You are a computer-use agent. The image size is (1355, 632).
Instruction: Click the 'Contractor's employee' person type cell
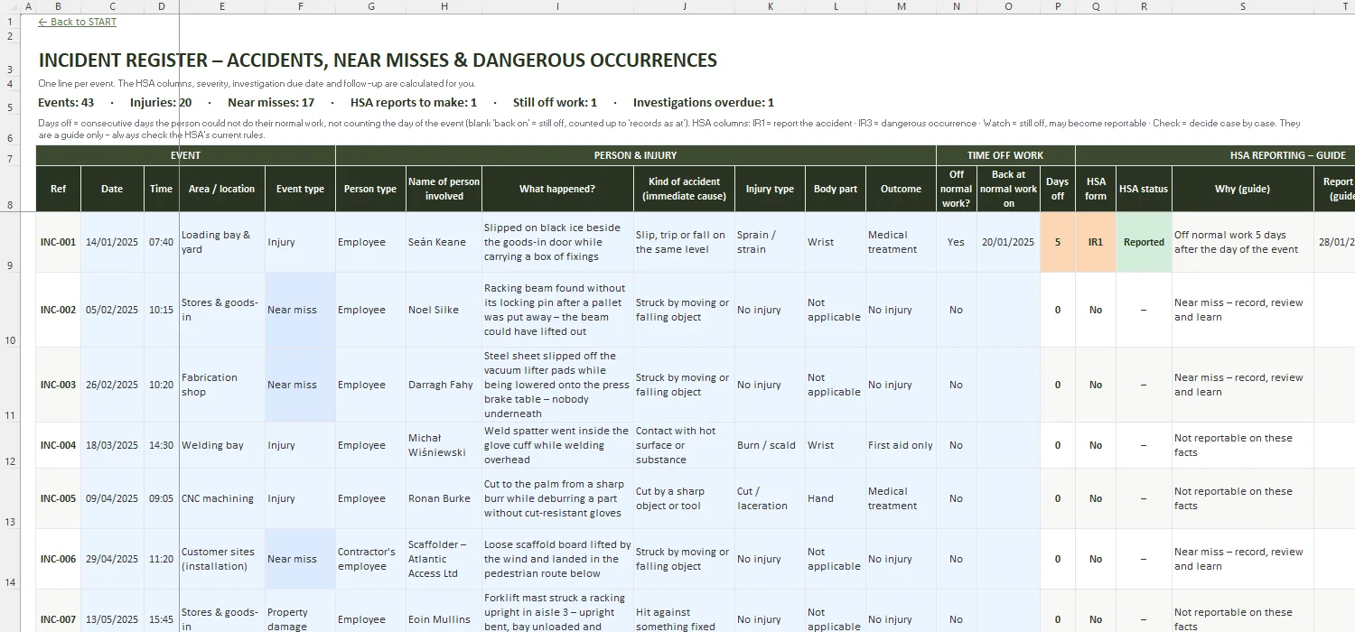(370, 559)
